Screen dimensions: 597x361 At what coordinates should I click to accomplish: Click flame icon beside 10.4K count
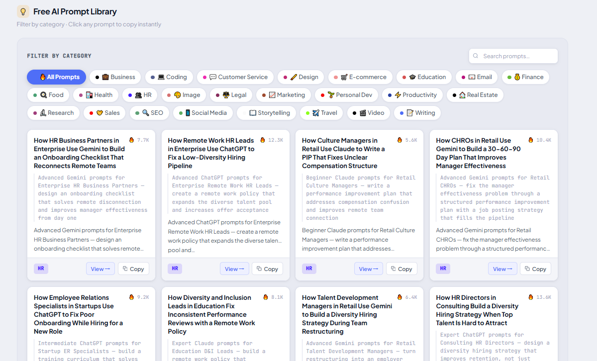tap(531, 140)
